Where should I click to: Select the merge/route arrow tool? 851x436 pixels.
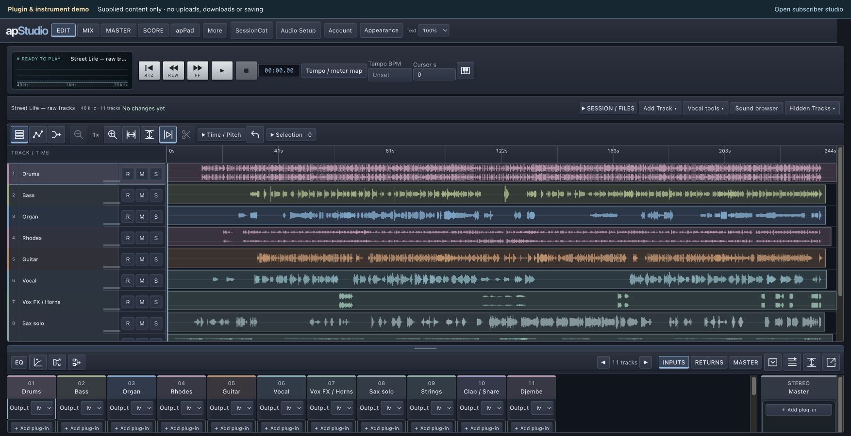tap(56, 134)
